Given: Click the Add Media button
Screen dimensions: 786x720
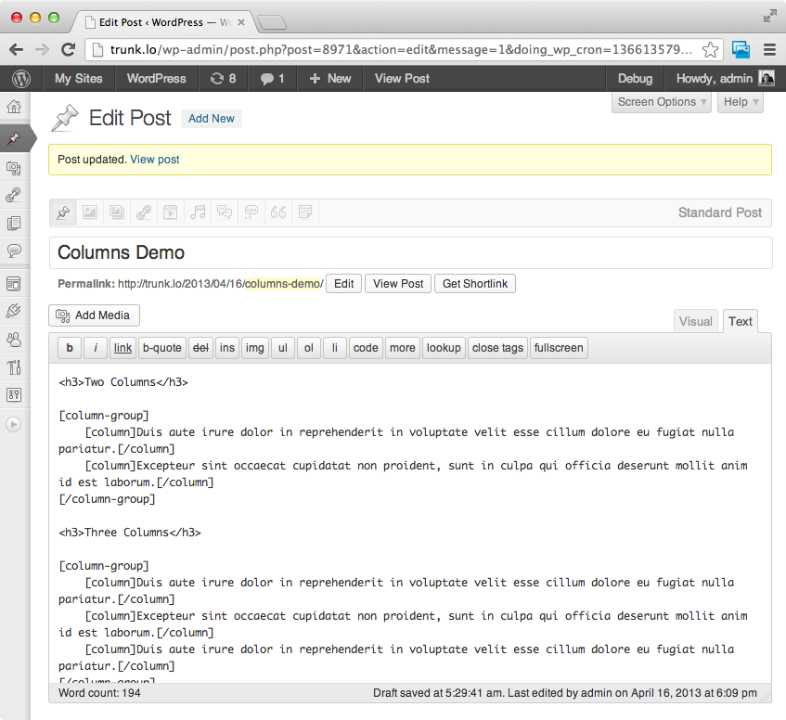Looking at the screenshot, I should point(95,315).
